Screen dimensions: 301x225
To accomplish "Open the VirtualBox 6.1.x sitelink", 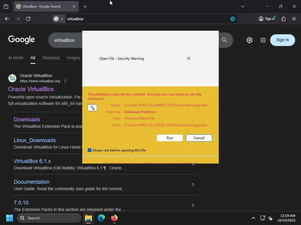I will click(32, 161).
